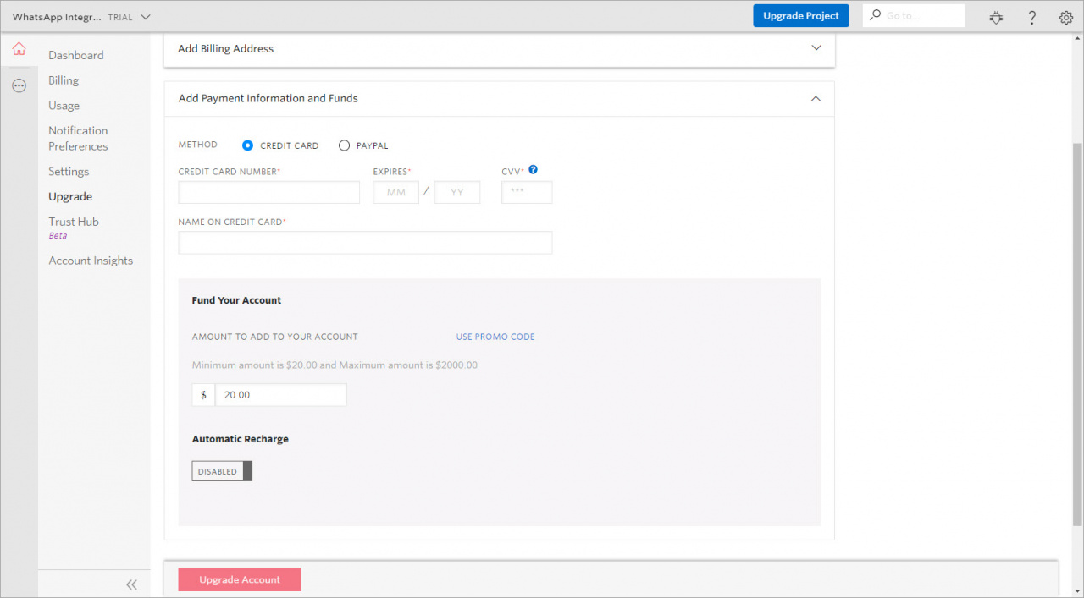
Task: Click the Use Promo Code link
Action: (x=495, y=337)
